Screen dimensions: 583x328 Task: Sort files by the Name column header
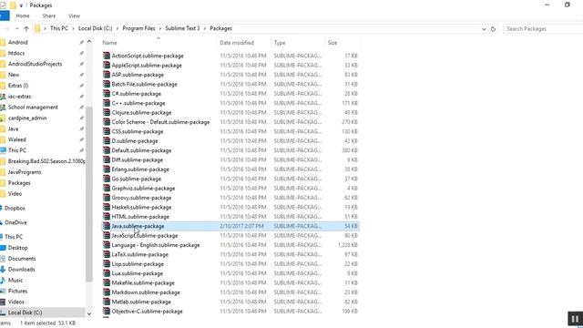click(x=109, y=43)
